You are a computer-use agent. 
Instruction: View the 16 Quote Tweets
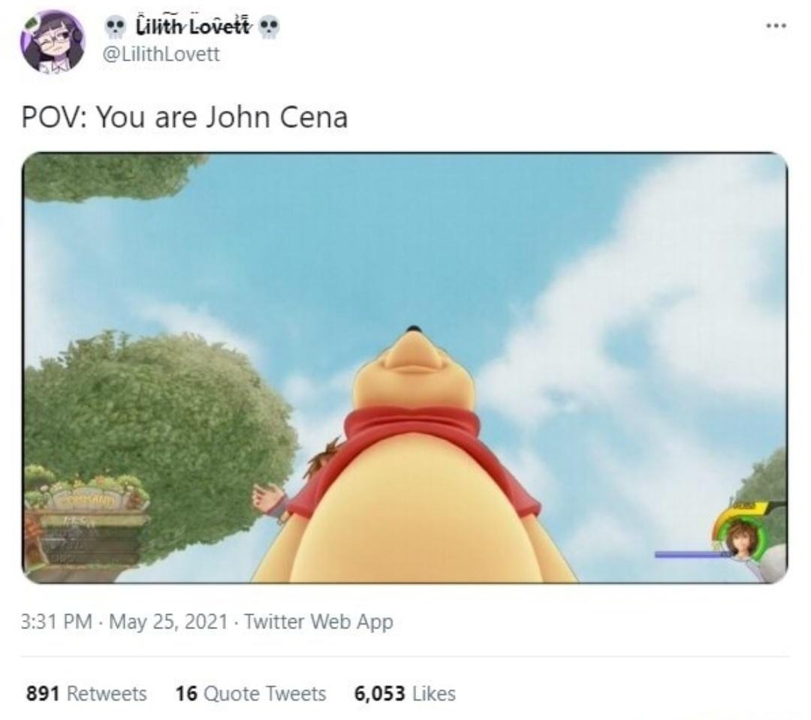click(x=251, y=694)
